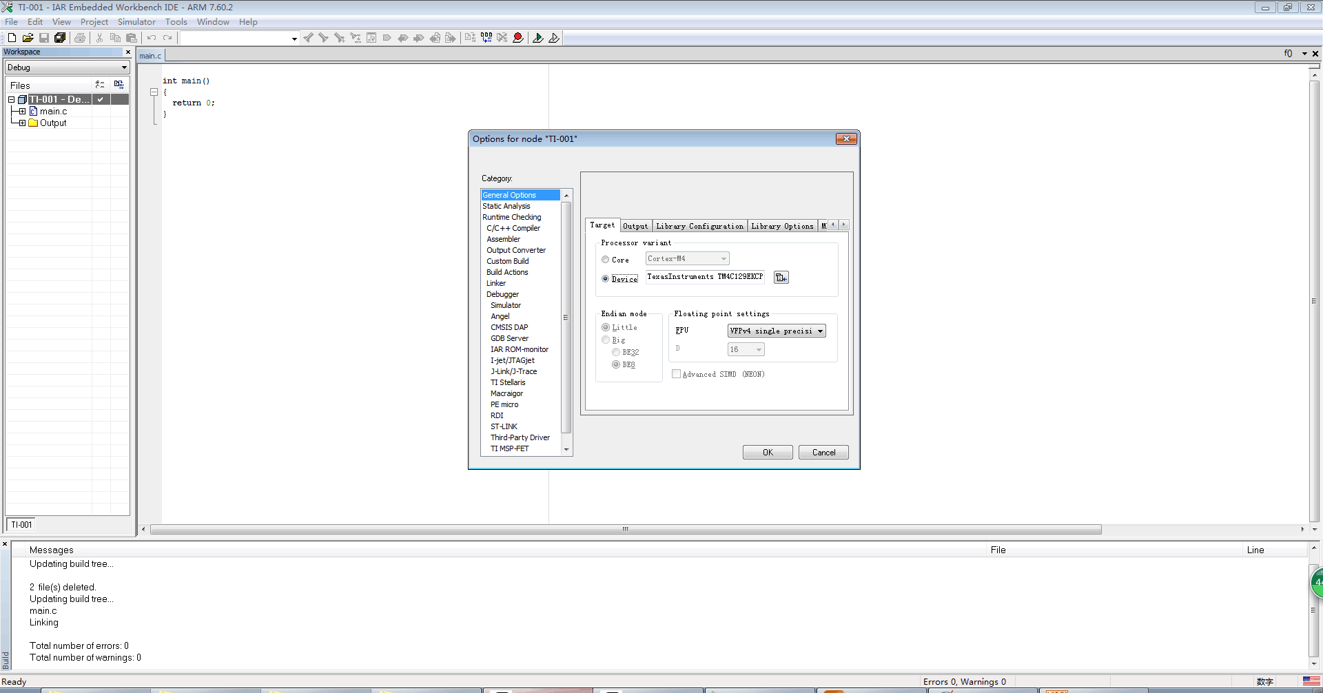Click the Paste toolbar icon

point(132,38)
